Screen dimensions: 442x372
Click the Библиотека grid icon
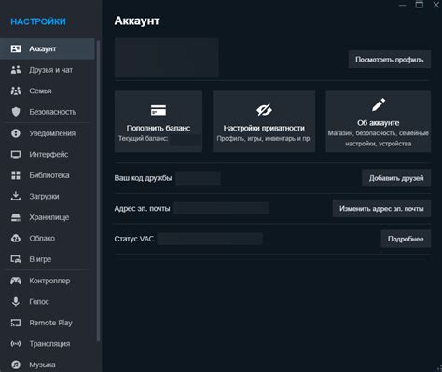16,175
